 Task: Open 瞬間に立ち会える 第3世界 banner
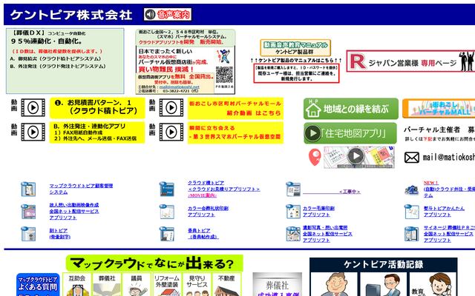pos(235,132)
